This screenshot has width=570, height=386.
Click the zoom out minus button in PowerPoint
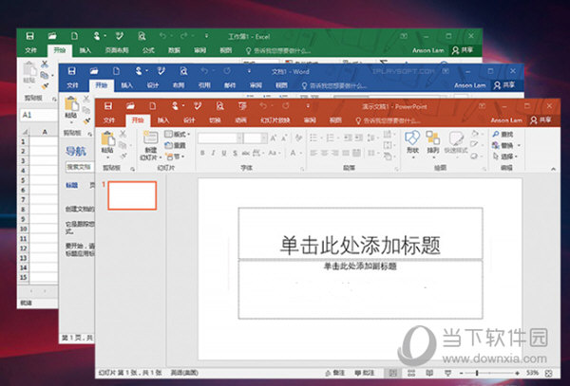[x=461, y=373]
